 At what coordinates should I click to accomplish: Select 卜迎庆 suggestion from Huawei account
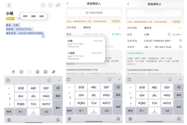[x=85, y=56]
